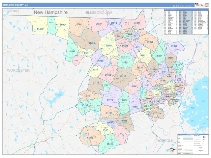The image size is (211, 158).
Task: Select ZIP code 01876 region label
Action: pos(150,42)
